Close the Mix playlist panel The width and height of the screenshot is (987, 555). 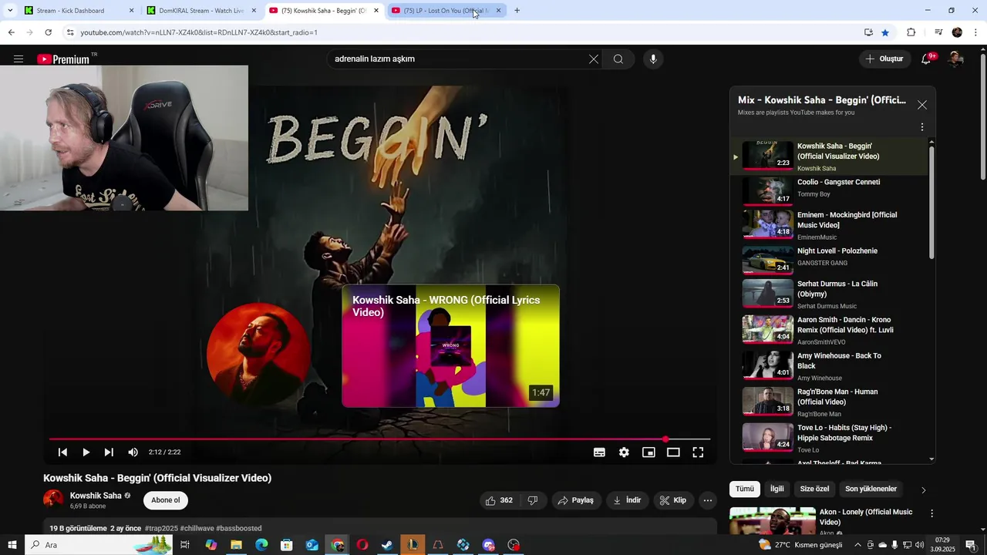(922, 105)
